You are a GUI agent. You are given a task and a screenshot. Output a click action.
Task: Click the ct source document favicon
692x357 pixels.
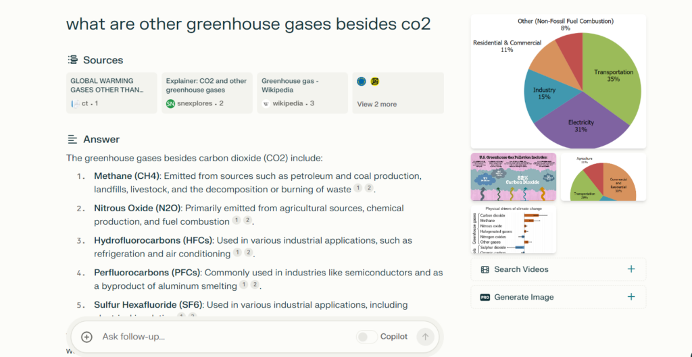tap(75, 104)
